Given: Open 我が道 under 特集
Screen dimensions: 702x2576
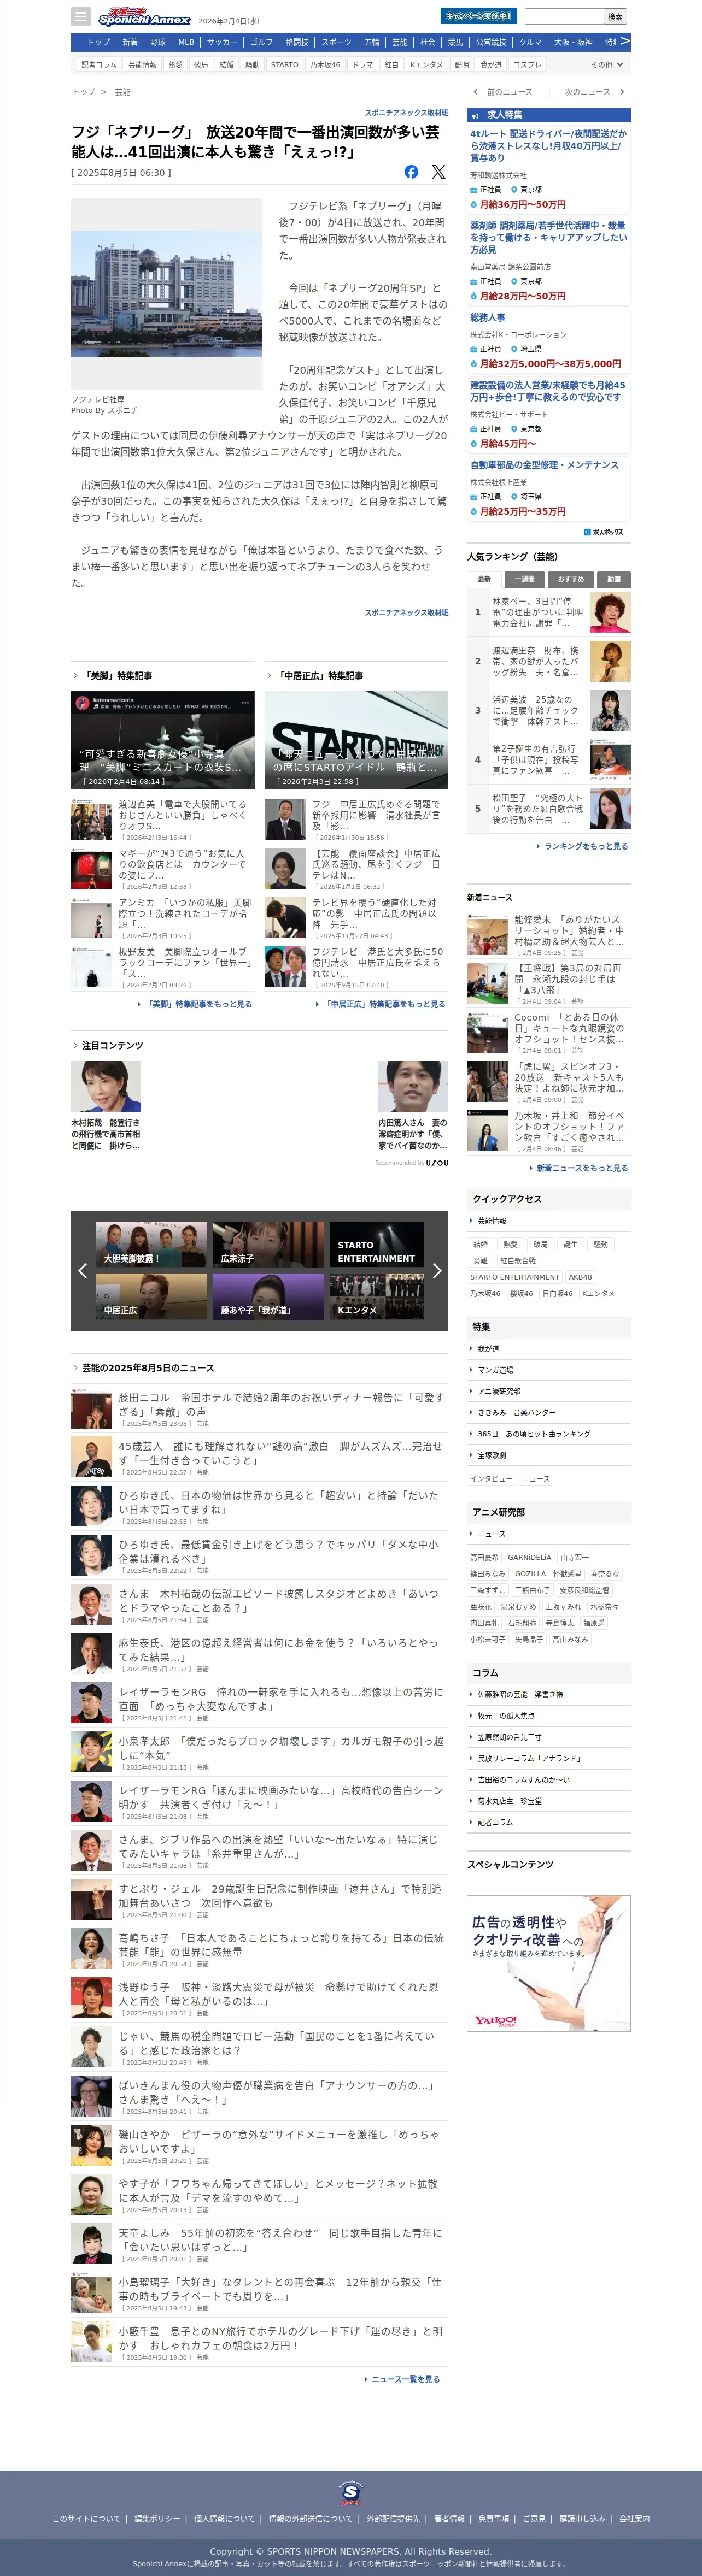Looking at the screenshot, I should pyautogui.click(x=488, y=1349).
